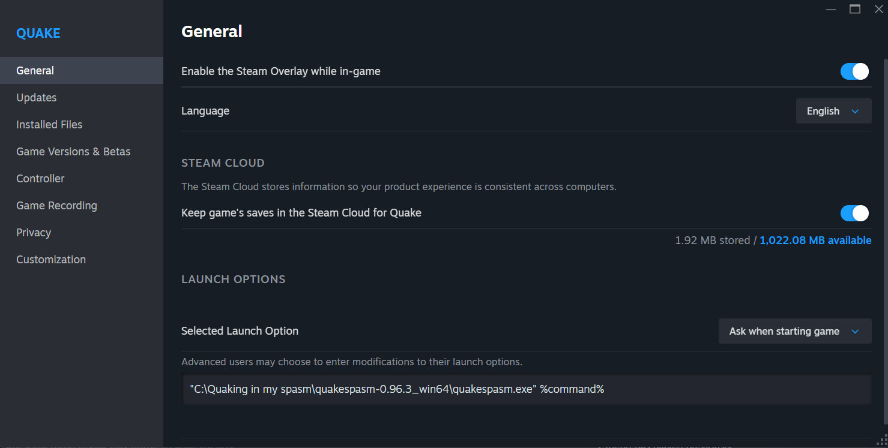Click the 'General' page heading
Image resolution: width=888 pixels, height=448 pixels.
212,32
